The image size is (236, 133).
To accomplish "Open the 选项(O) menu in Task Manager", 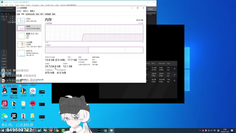I will tap(26, 11).
